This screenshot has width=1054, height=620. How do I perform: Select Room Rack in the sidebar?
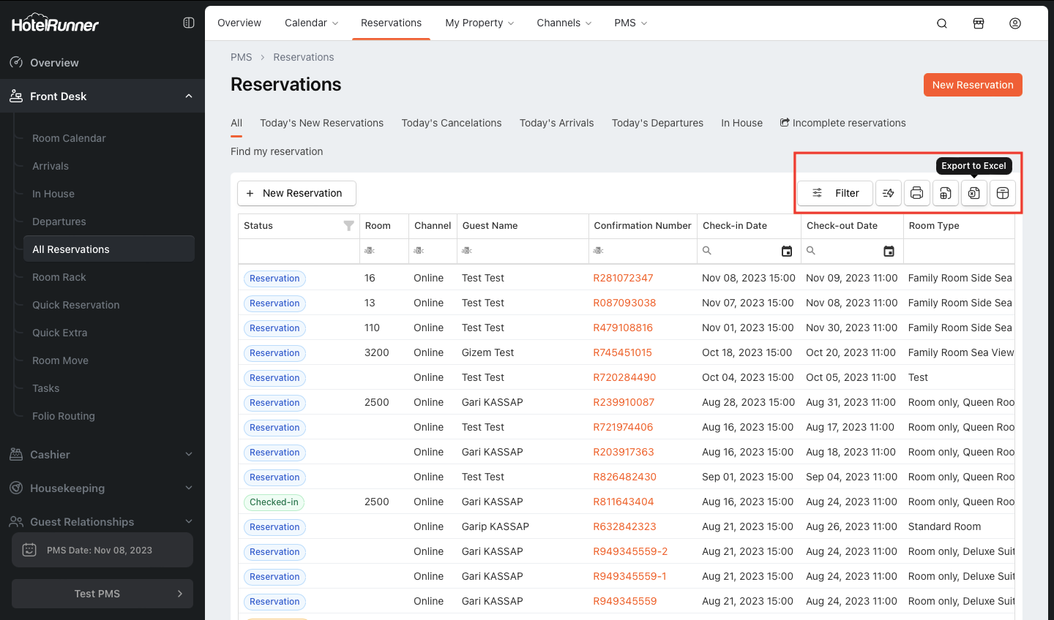coord(59,277)
